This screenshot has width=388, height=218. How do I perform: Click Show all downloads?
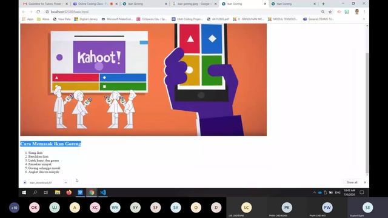[352, 182]
